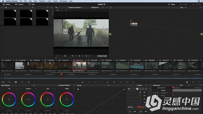Open the Information palette icon
This screenshot has height=114, width=203.
[200, 82]
